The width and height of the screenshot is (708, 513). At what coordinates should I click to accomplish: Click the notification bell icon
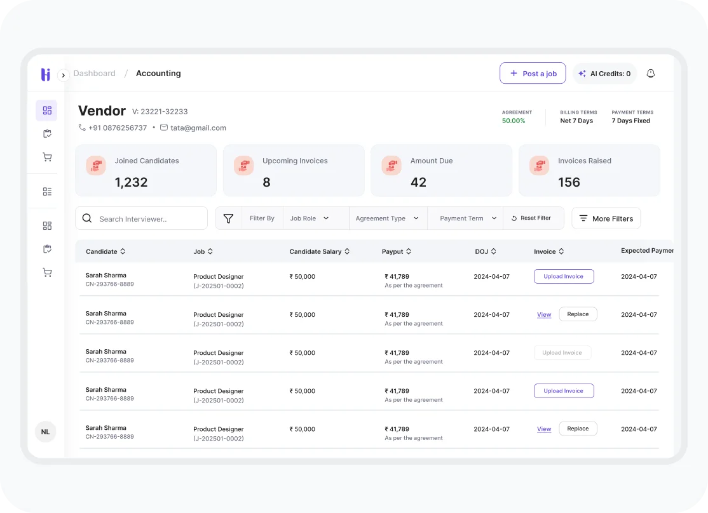[x=650, y=74]
